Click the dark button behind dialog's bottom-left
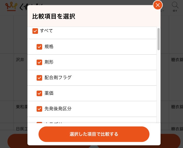Viewport: 183px width, 148px height. tap(17, 141)
